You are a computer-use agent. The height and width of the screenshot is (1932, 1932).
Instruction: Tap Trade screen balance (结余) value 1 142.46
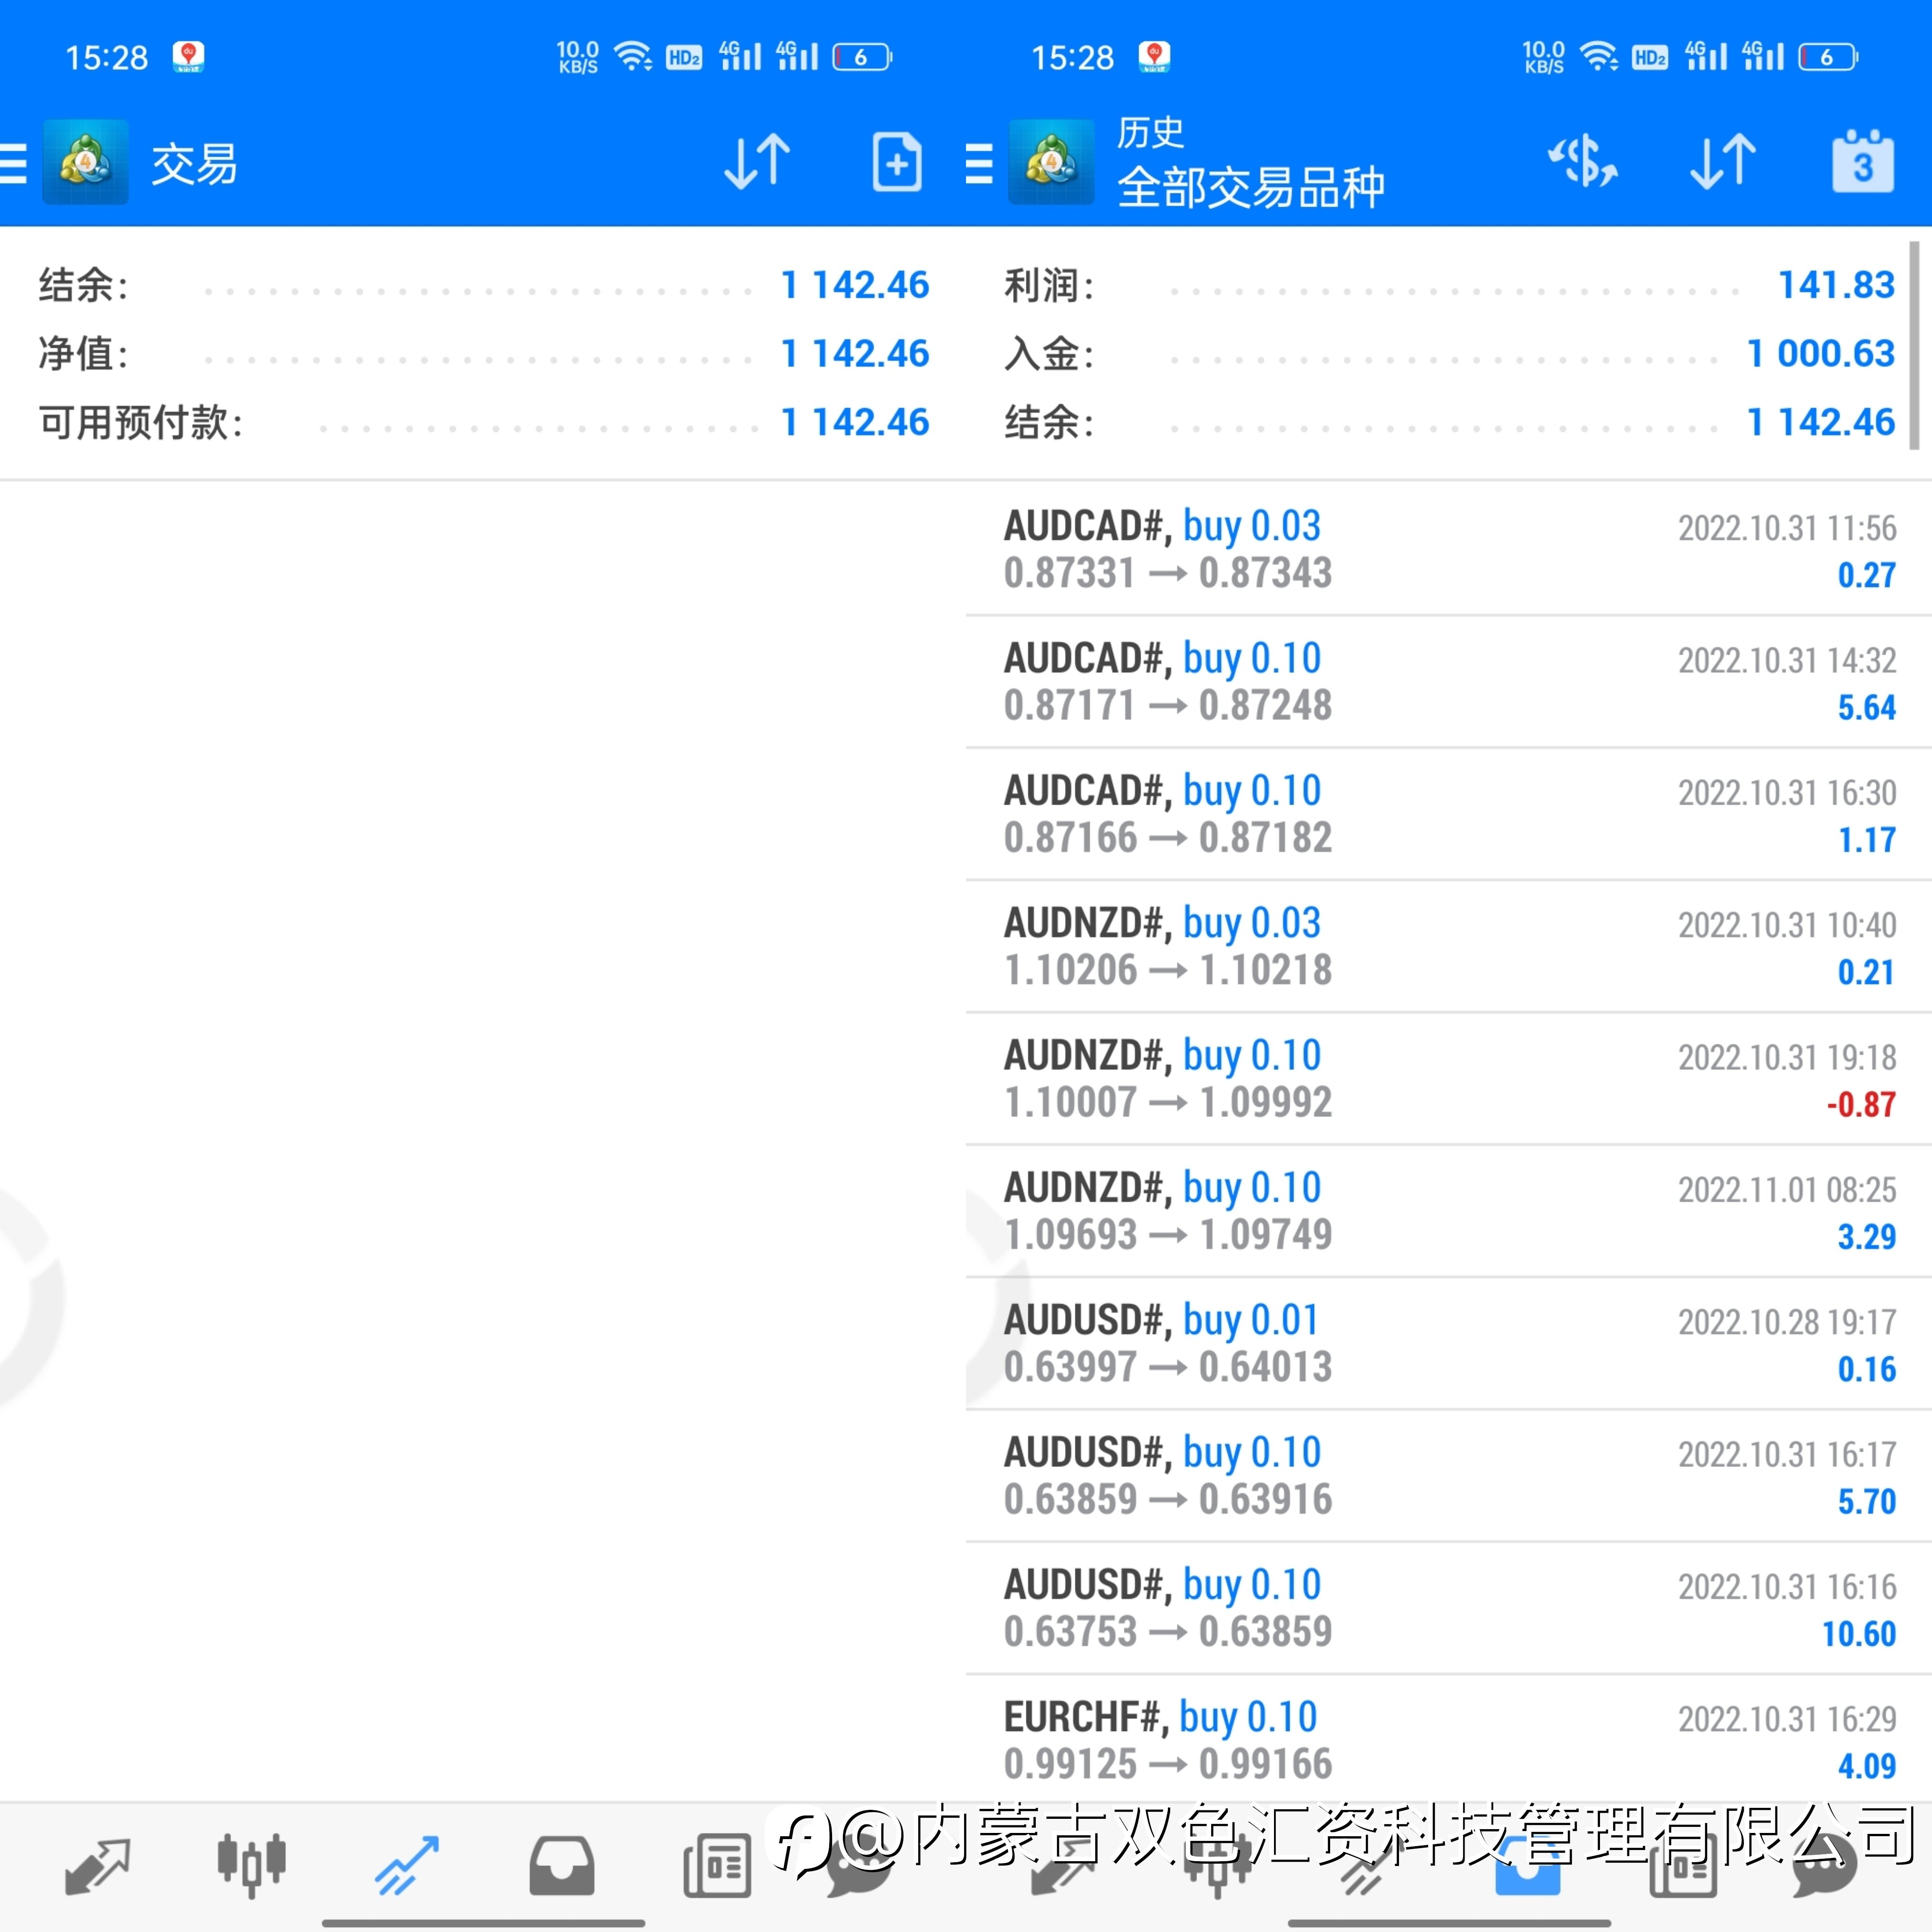(x=855, y=285)
